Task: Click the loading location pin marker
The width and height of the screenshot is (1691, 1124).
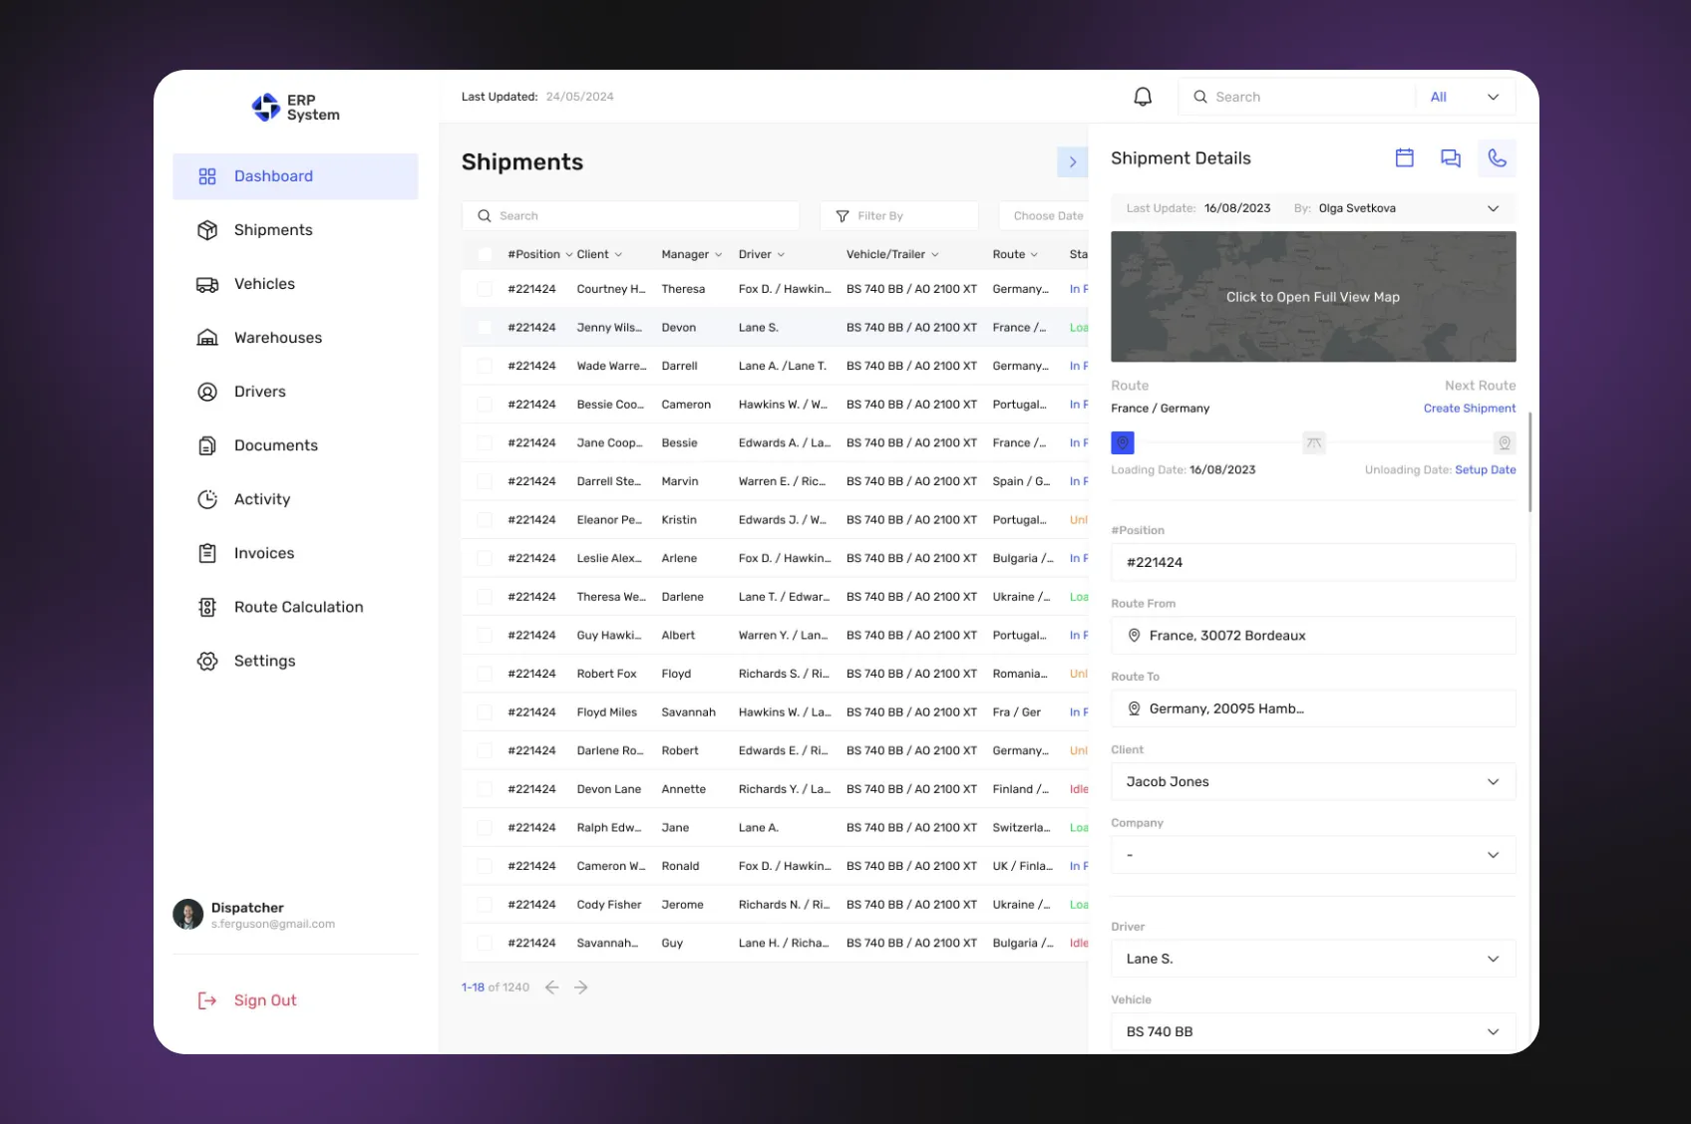Action: pyautogui.click(x=1123, y=442)
